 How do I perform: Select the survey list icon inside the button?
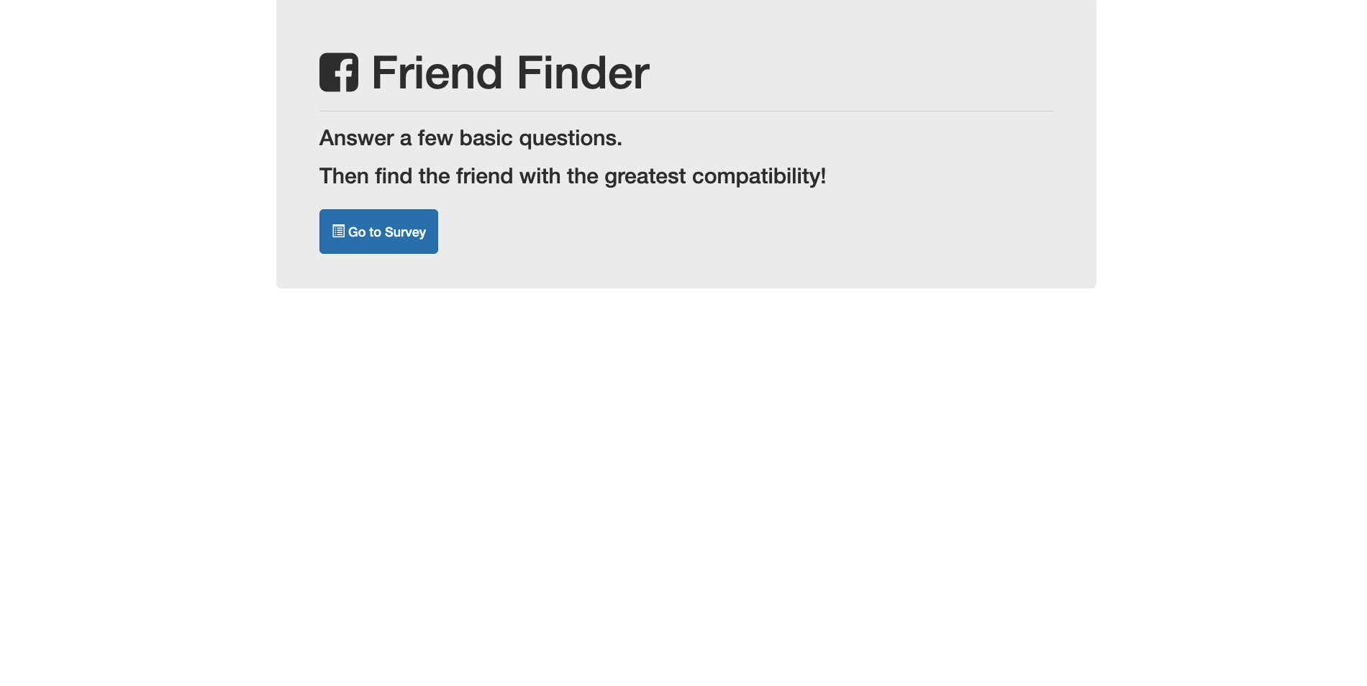click(338, 232)
